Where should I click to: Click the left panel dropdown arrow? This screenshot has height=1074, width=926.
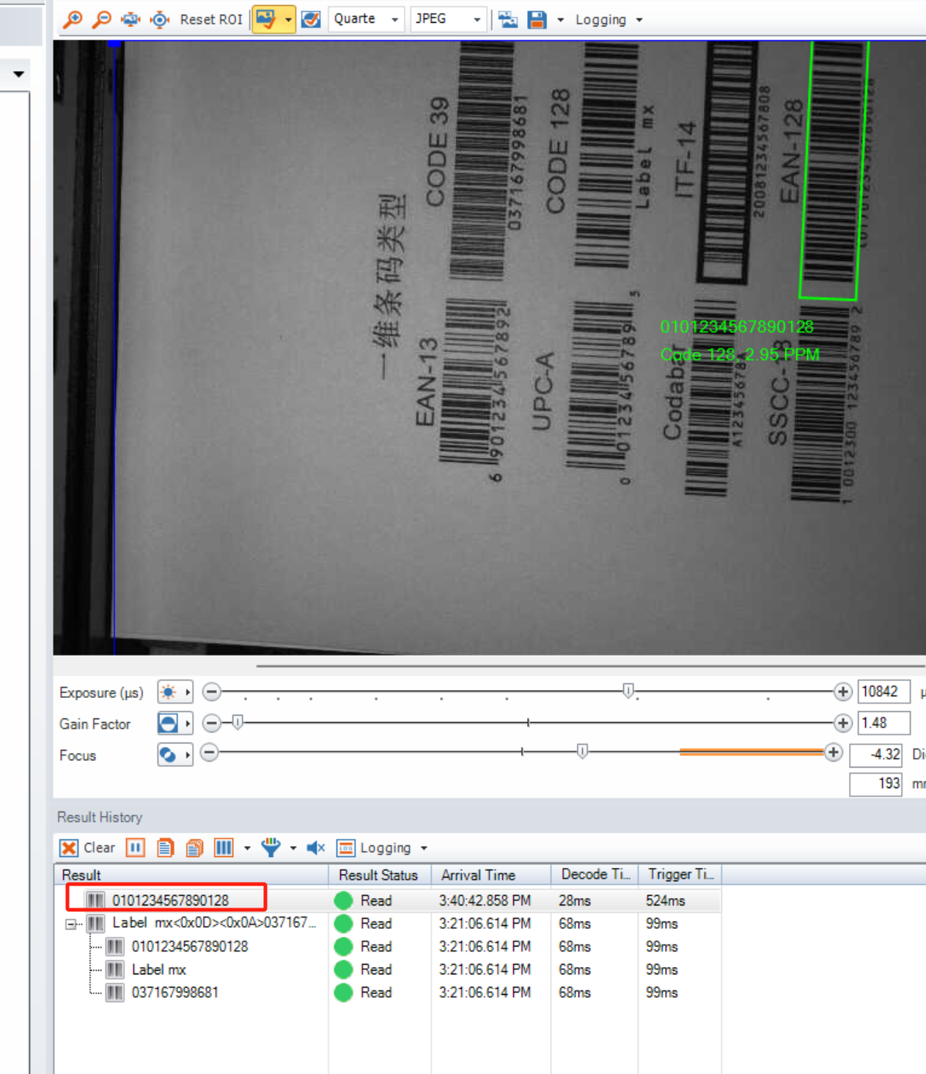tap(18, 73)
